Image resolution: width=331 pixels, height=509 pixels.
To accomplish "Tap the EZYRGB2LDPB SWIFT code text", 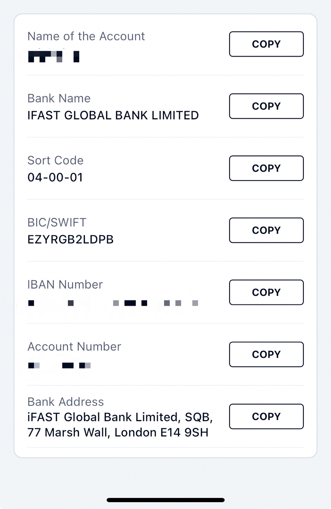I will (x=71, y=240).
